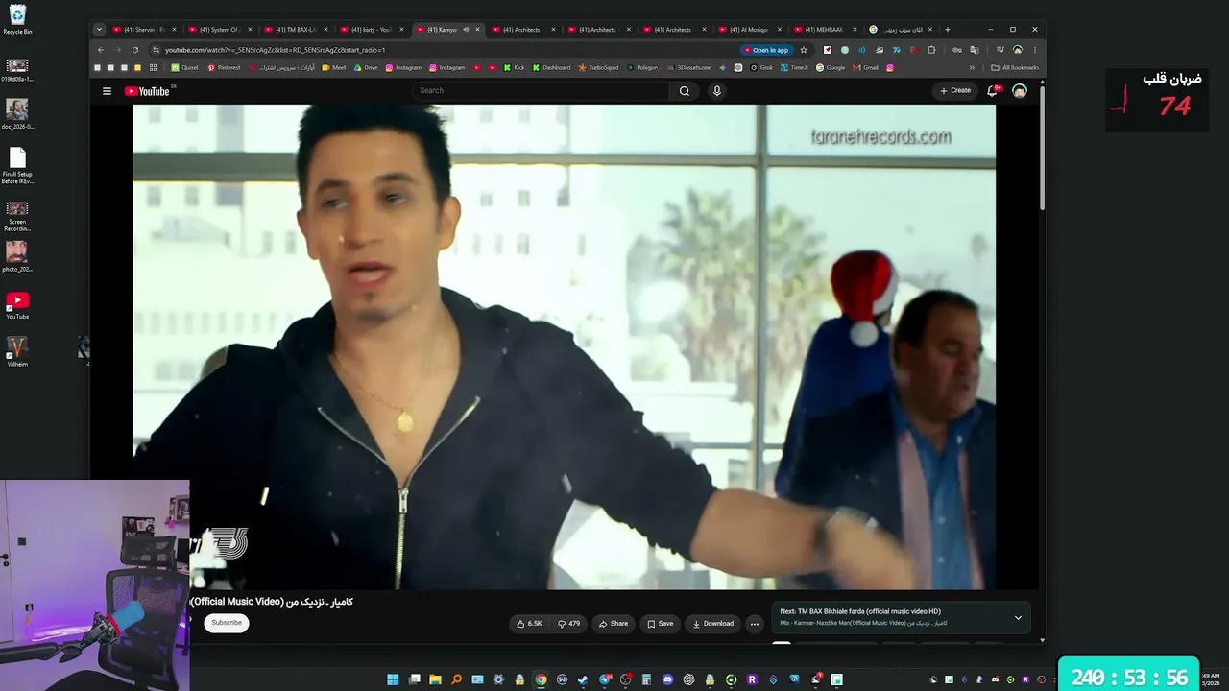This screenshot has height=691, width=1229.
Task: Open the YouTube desktop shortcut
Action: pos(17,306)
